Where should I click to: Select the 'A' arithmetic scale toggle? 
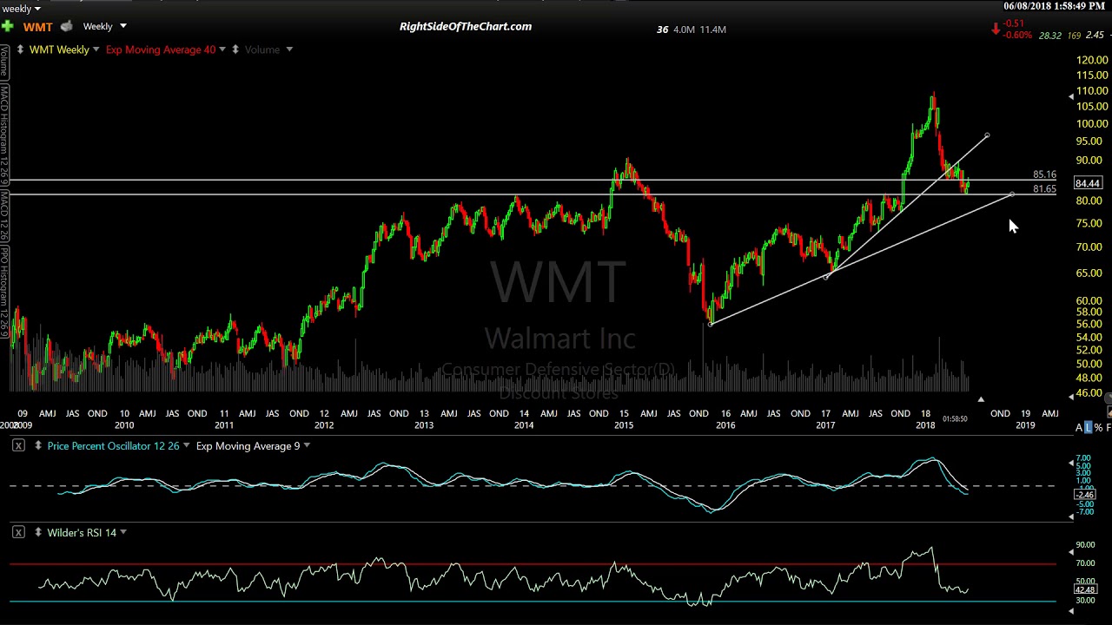pos(1079,427)
